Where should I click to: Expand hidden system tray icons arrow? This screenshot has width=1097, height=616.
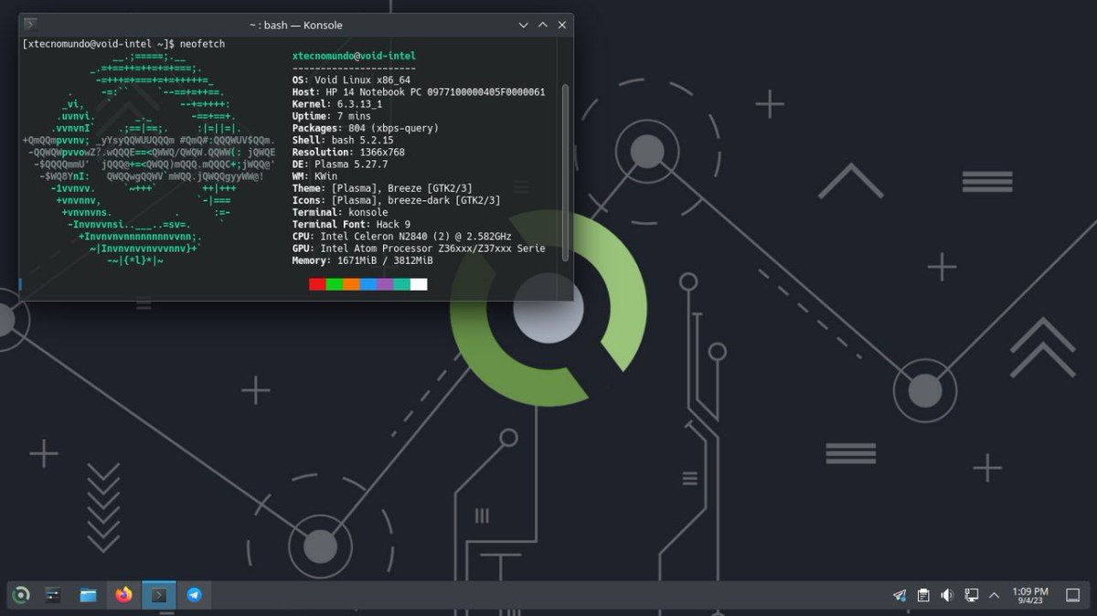click(x=995, y=595)
